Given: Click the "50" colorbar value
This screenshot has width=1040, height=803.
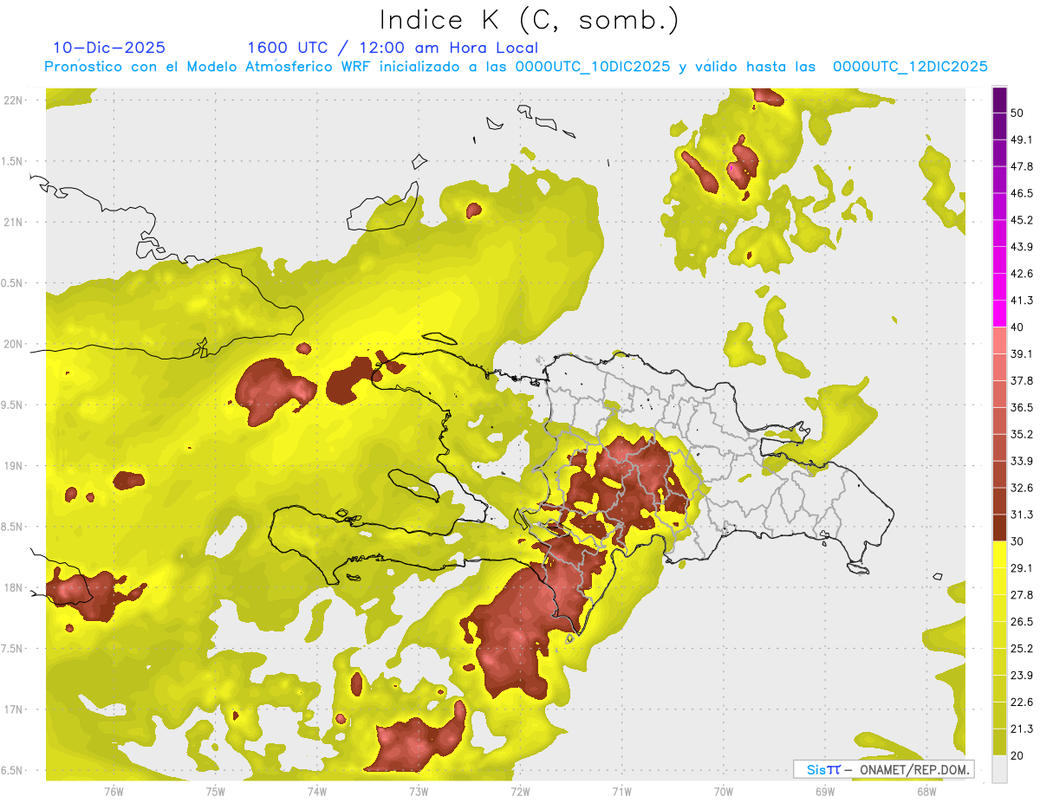Looking at the screenshot, I should click(1018, 113).
